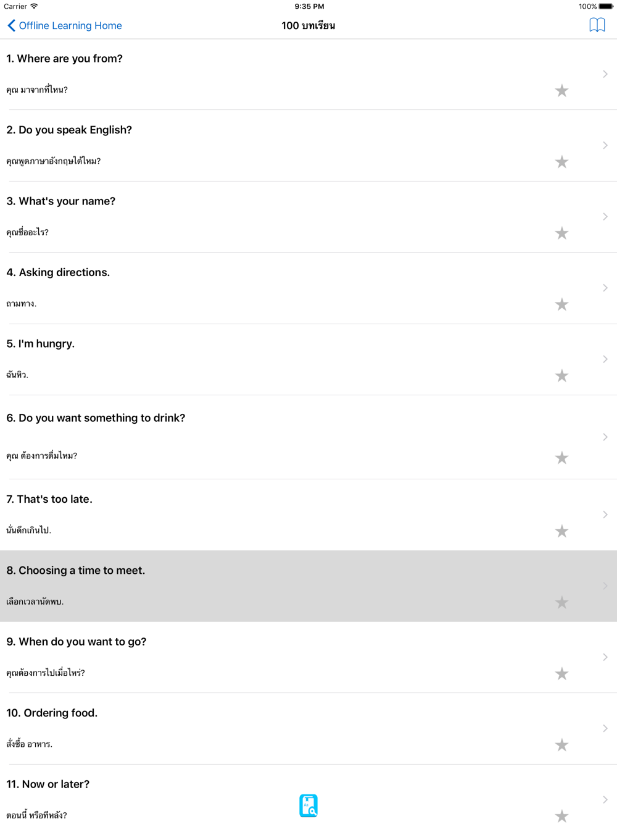
Task: Tap the blue dictionary search icon
Action: (x=308, y=805)
